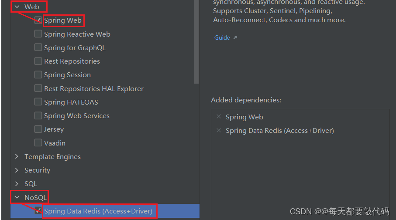
Task: Select the Spring Web Services label
Action: tap(77, 116)
